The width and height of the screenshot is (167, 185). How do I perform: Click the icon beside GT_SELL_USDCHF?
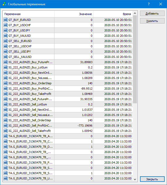6,46
